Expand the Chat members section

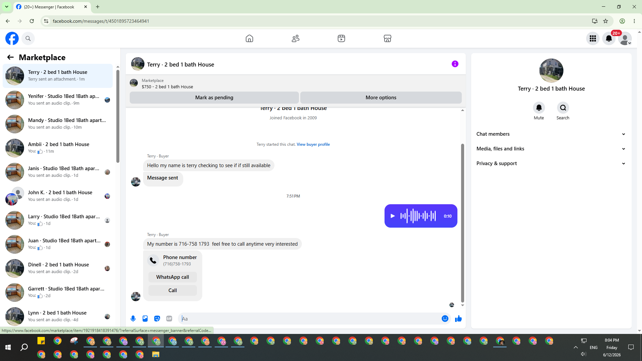coord(551,134)
